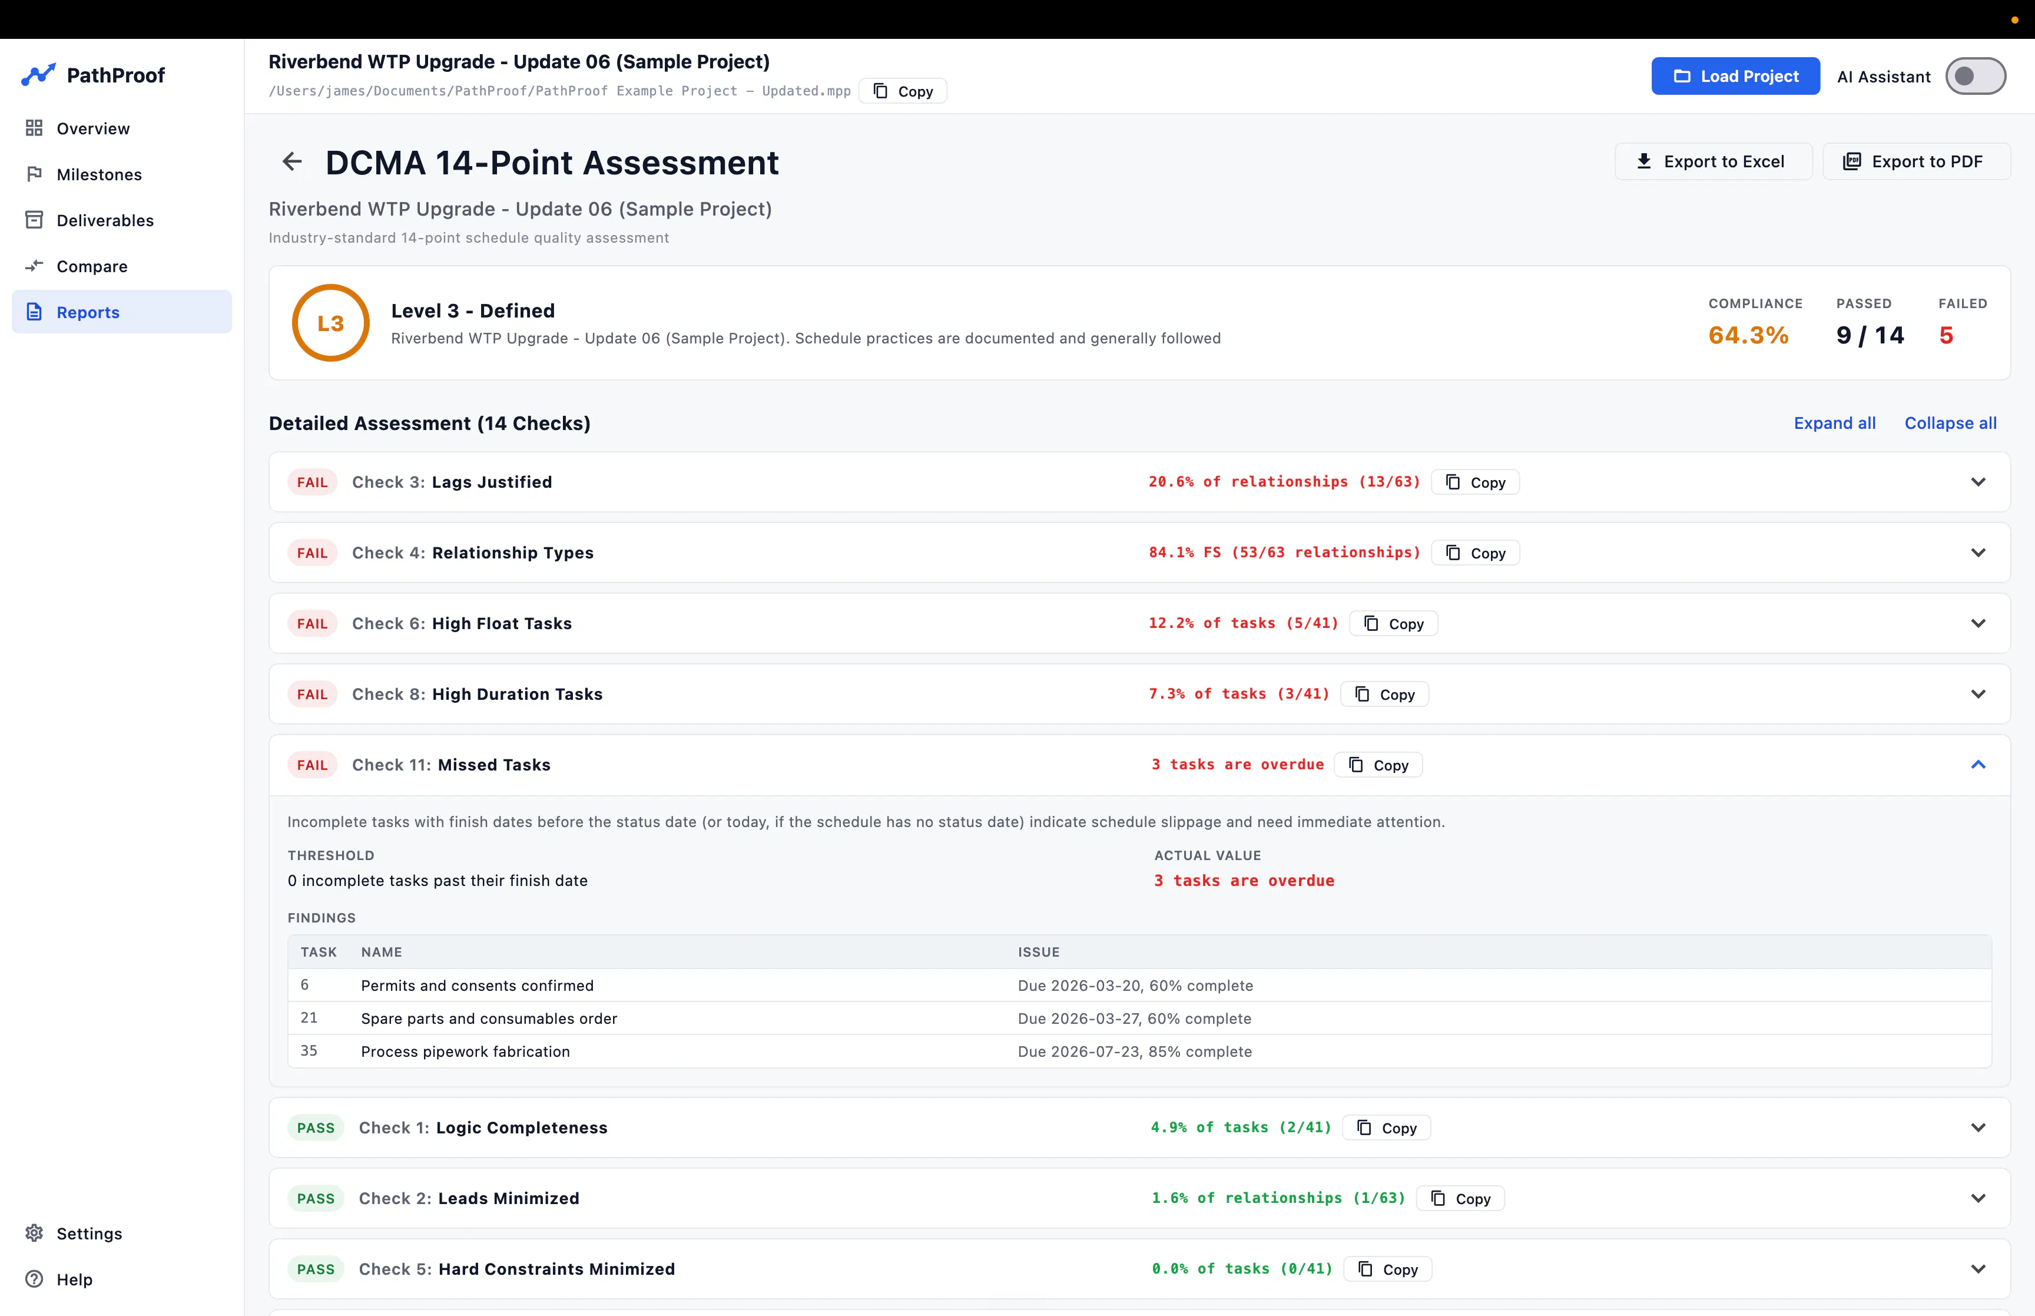Copy the Check 3 Lags Justified result
Image resolution: width=2035 pixels, height=1316 pixels.
(1475, 482)
